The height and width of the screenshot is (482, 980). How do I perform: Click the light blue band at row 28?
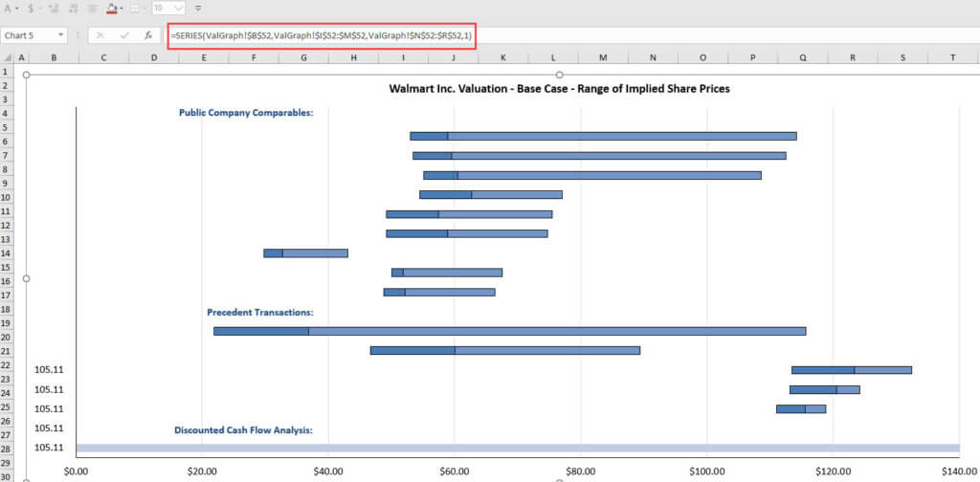[518, 449]
